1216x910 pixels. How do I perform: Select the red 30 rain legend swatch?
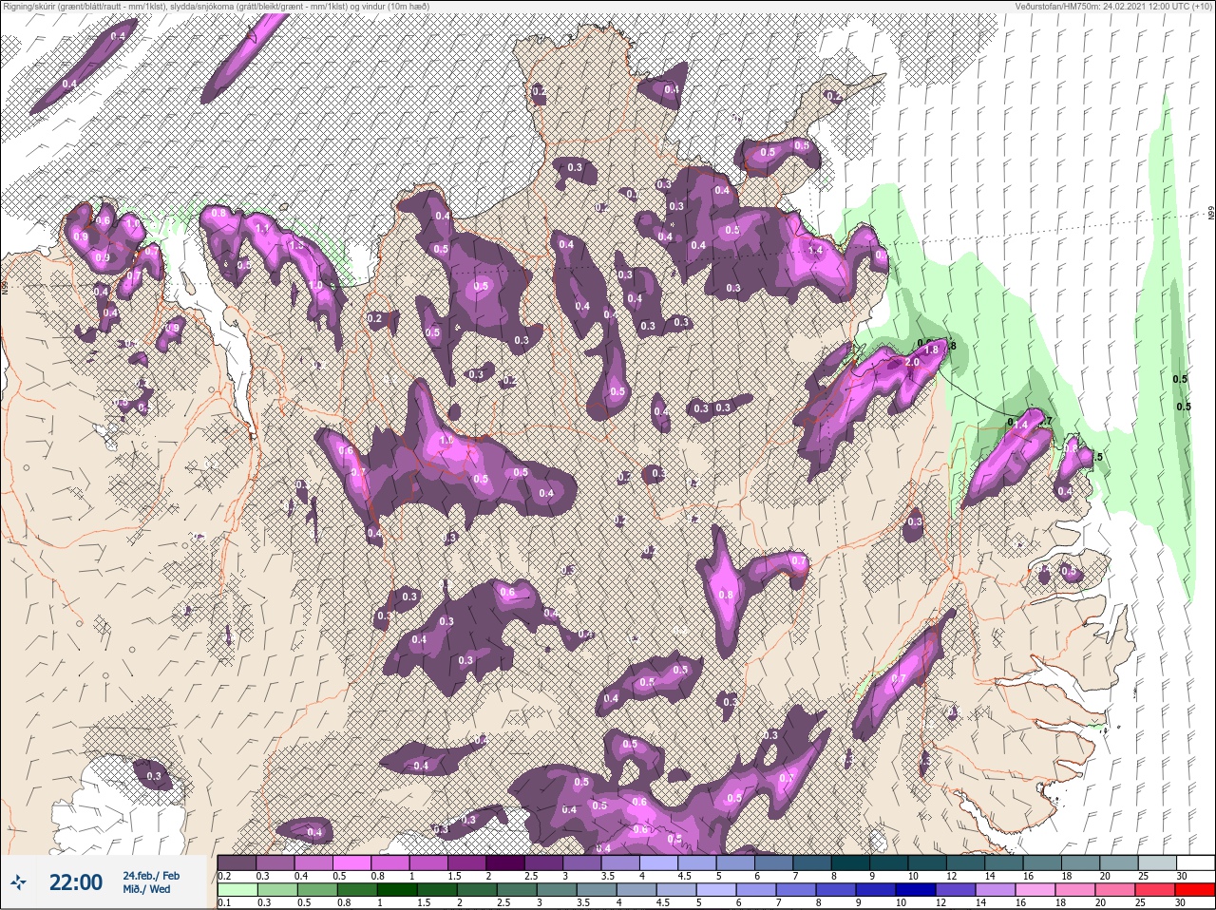(1195, 890)
